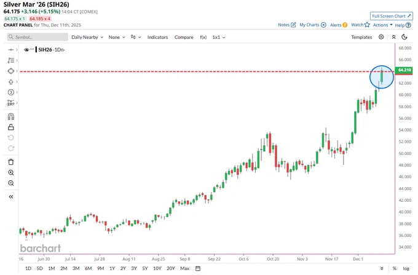The height and width of the screenshot is (275, 418).
Task: Open the Templates menu
Action: point(361,37)
